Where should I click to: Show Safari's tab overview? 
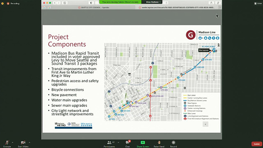pos(218,3)
